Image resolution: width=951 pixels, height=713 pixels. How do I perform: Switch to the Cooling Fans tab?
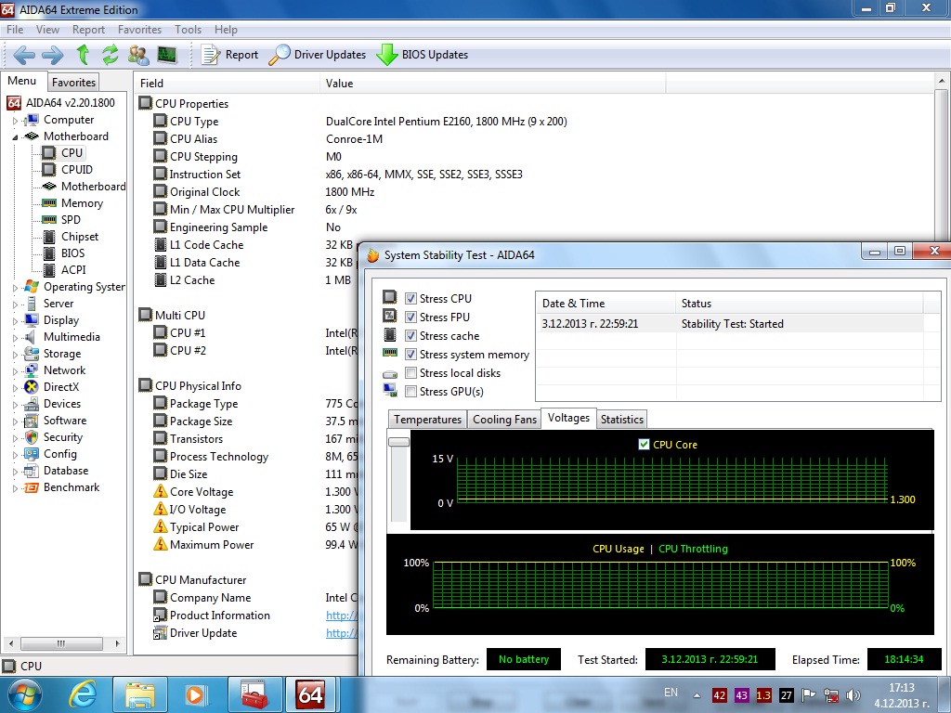click(504, 420)
